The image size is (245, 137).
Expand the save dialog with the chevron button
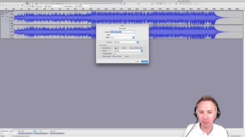pos(136,32)
